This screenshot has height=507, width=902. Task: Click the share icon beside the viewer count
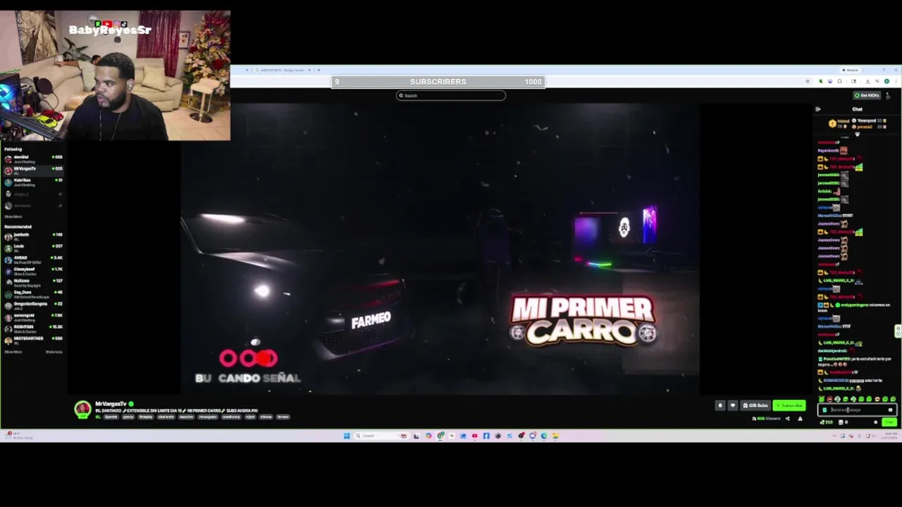[788, 418]
